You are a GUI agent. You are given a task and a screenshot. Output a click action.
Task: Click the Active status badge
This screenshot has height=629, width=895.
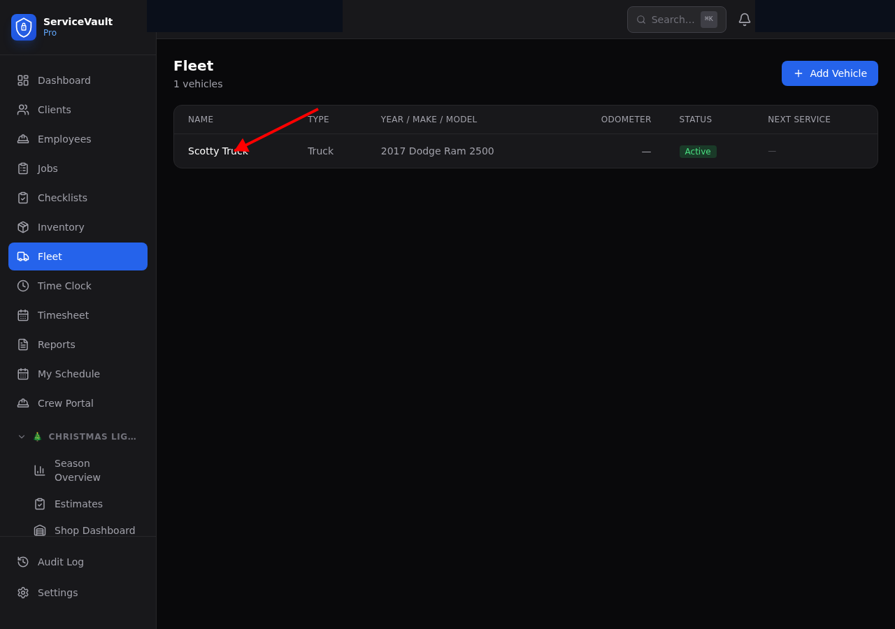coord(697,152)
